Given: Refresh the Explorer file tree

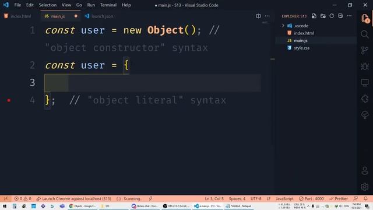Looking at the screenshot, I should [332, 16].
